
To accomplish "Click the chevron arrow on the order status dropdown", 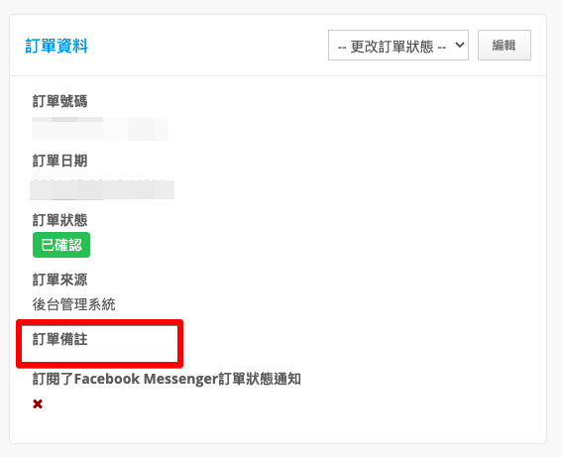I will pyautogui.click(x=460, y=46).
